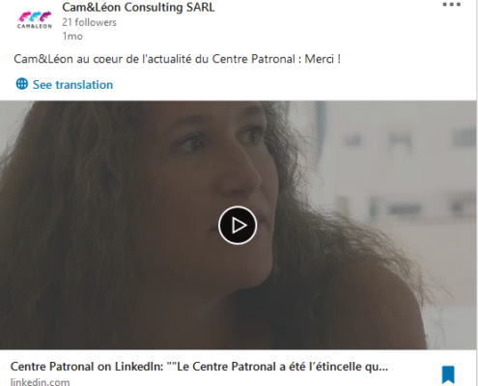Open the Centre Patronal on LinkedIn article title
The height and width of the screenshot is (386, 478).
[x=199, y=367]
